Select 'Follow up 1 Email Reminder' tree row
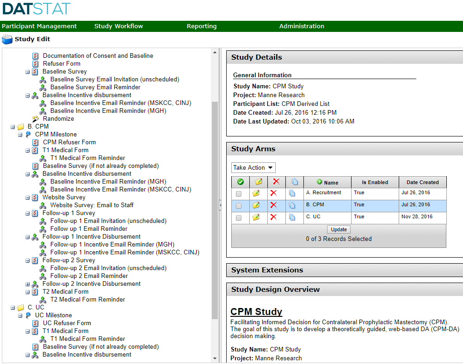The height and width of the screenshot is (364, 463). (89, 229)
